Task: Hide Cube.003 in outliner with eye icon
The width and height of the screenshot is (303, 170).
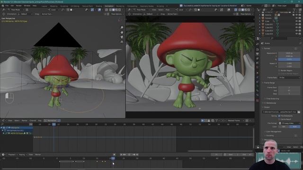Action: (x=297, y=31)
